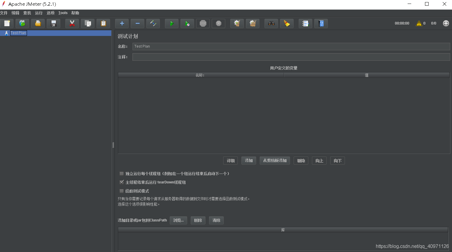Open the 编辑 menu
Viewport: 452px width, 252px height.
coord(15,13)
